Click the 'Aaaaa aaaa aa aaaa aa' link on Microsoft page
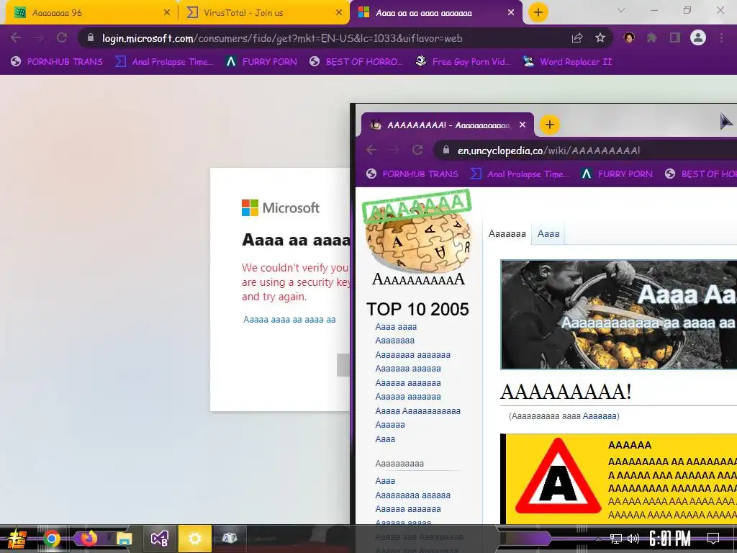The width and height of the screenshot is (737, 553). [x=289, y=320]
